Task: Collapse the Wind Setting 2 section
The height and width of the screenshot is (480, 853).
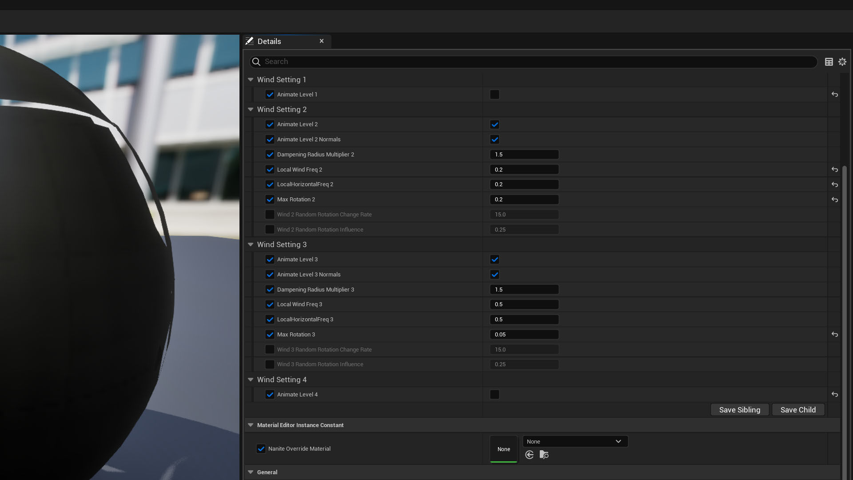Action: 251,109
